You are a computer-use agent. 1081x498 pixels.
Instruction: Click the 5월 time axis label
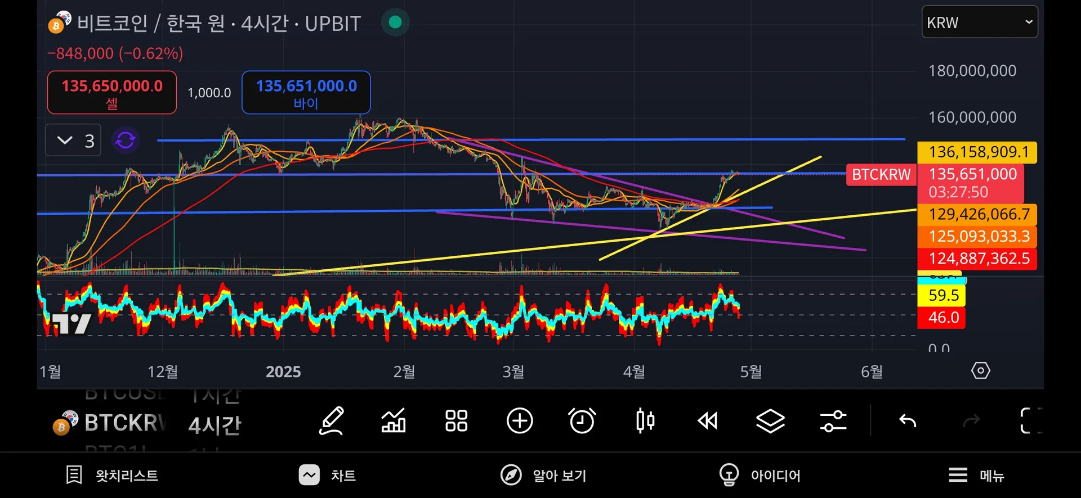751,372
